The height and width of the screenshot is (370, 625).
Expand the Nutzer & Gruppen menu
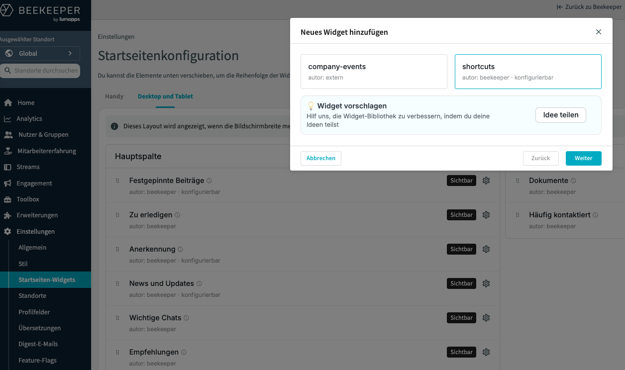43,135
